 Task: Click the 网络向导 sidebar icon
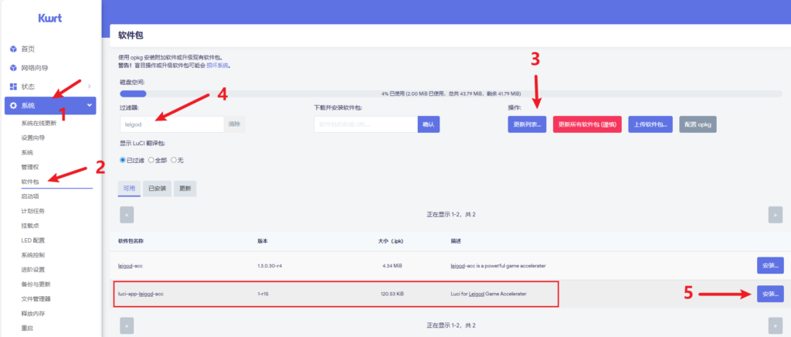click(x=13, y=67)
